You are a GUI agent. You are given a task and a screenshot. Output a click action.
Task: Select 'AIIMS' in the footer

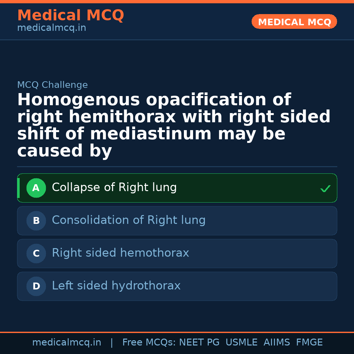(x=277, y=343)
